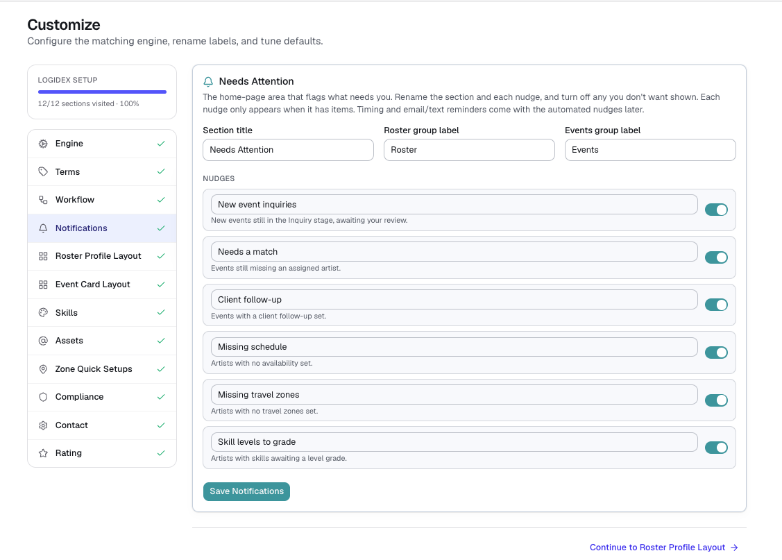Image resolution: width=782 pixels, height=560 pixels.
Task: Open the Zone Quick Setups section
Action: pyautogui.click(x=102, y=369)
